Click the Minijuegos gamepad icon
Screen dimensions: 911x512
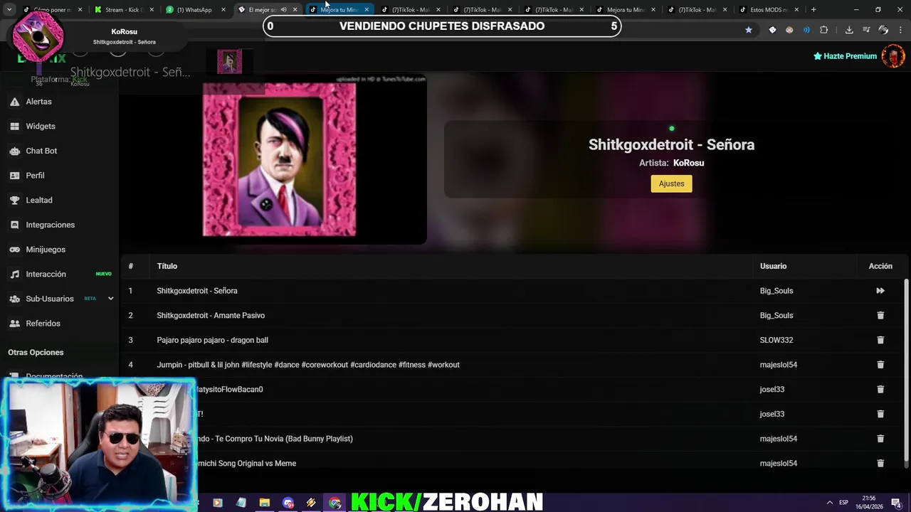point(14,250)
